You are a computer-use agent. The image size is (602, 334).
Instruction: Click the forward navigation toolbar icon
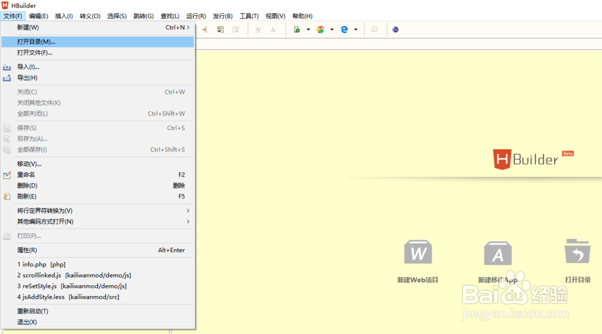tap(236, 29)
